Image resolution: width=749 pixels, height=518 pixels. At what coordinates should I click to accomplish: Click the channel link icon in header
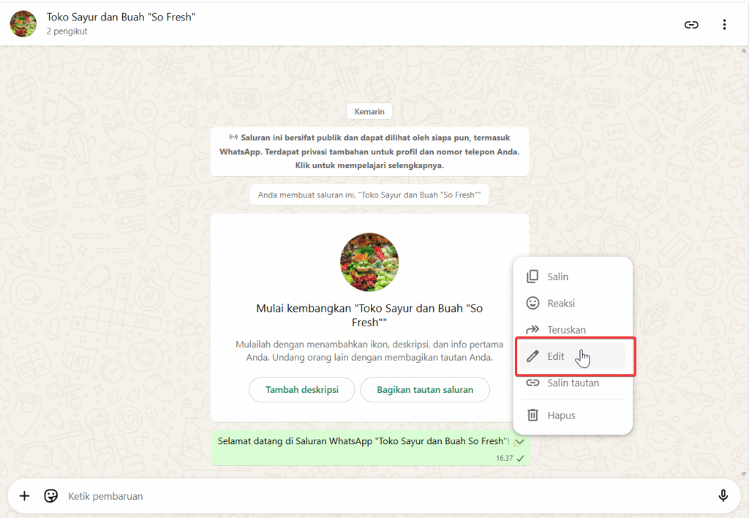[x=691, y=25]
